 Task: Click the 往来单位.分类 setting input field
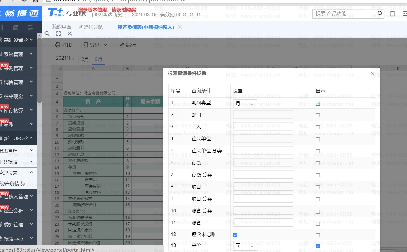click(263, 150)
